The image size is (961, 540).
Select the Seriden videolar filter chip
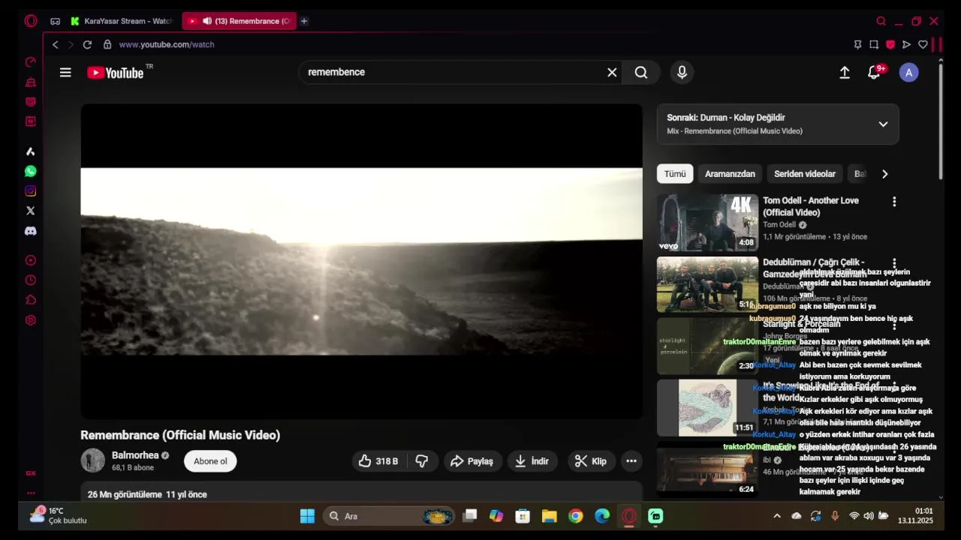[805, 174]
